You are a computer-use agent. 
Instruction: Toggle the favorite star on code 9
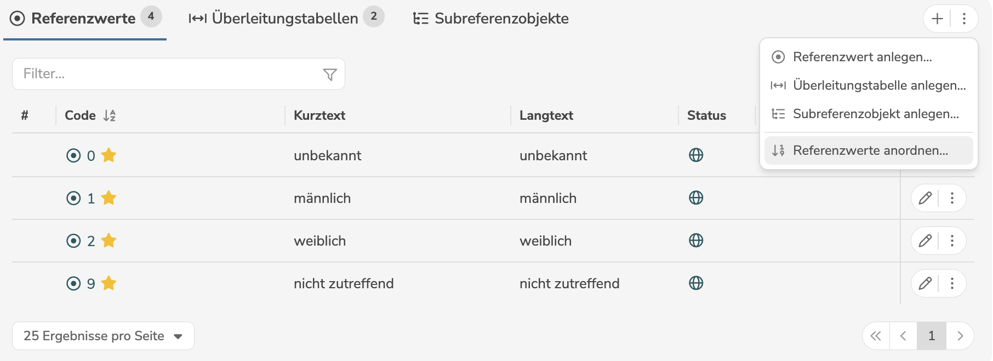109,283
